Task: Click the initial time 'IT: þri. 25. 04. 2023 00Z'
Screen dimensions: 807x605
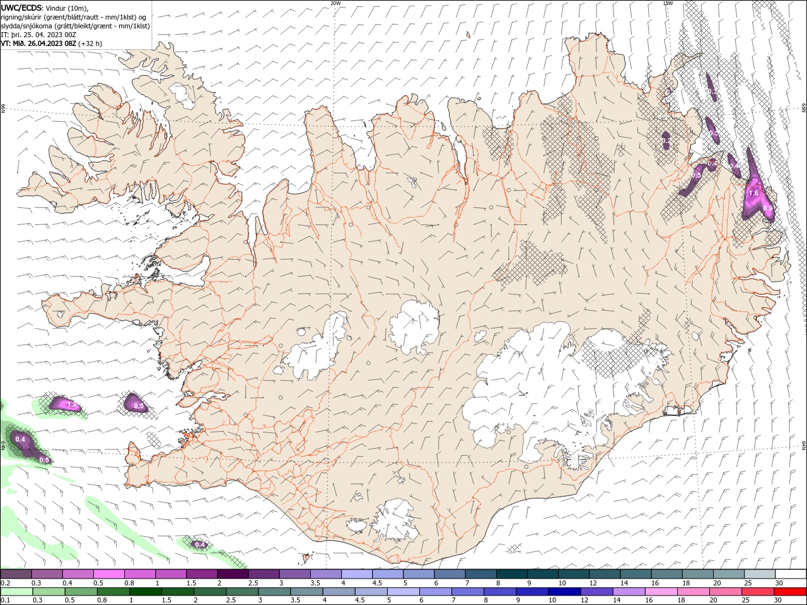Action: (38, 35)
